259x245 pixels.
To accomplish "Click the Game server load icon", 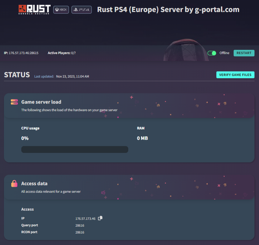I will [x=14, y=102].
